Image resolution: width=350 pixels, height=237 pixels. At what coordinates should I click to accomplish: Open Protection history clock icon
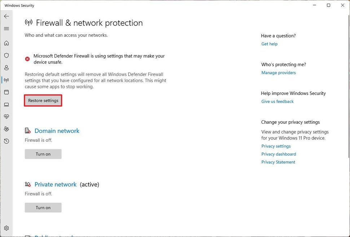pyautogui.click(x=6, y=141)
